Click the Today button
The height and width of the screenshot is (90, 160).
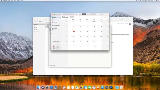(105, 17)
